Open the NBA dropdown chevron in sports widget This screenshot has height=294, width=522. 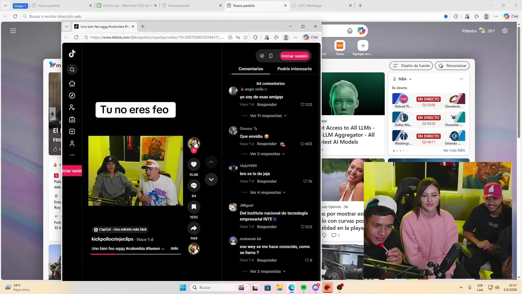(410, 79)
